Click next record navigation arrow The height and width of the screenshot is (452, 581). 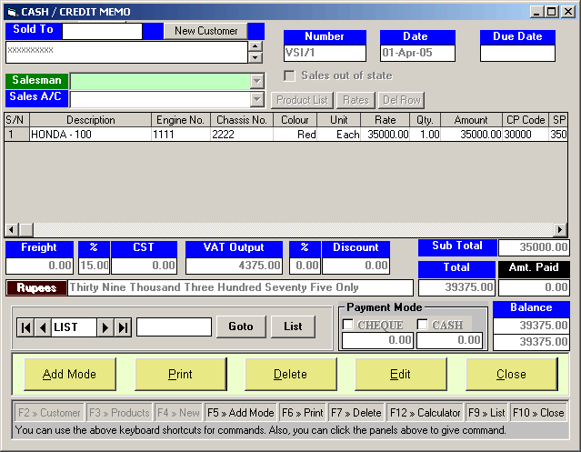click(x=105, y=327)
